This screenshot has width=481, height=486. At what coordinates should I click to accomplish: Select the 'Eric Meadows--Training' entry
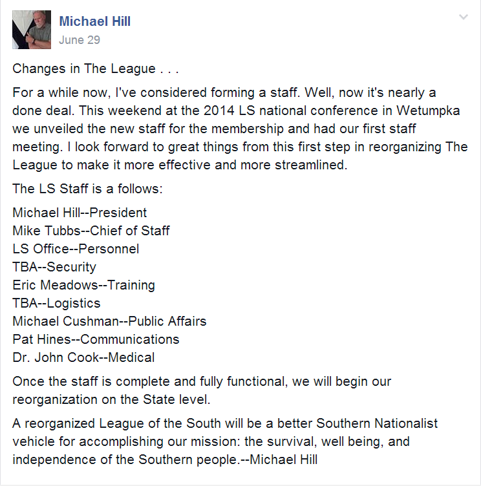click(84, 285)
